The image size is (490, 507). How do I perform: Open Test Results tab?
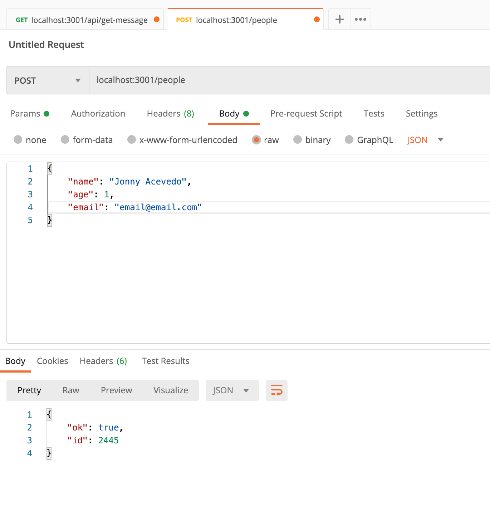(x=166, y=361)
